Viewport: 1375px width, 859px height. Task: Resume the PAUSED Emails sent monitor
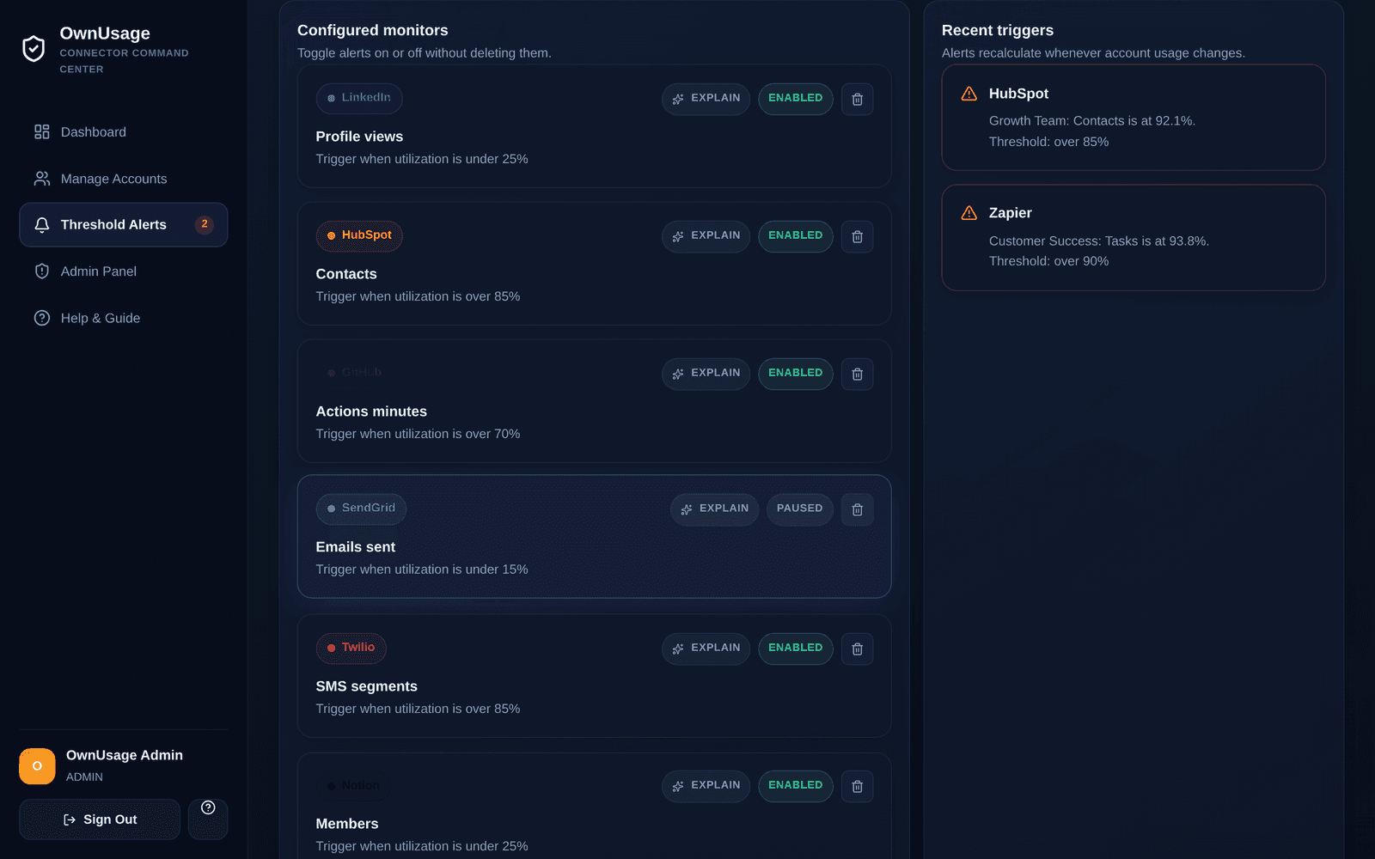pyautogui.click(x=799, y=509)
